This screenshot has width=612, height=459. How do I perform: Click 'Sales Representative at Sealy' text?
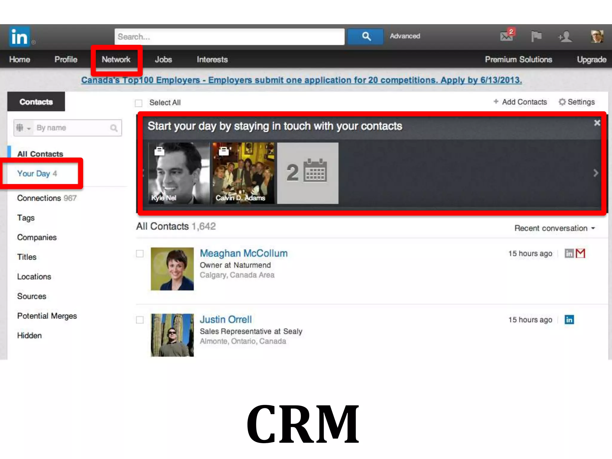click(251, 331)
